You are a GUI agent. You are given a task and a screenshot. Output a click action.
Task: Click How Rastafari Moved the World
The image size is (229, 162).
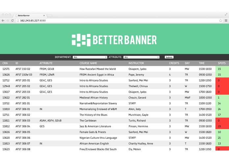pos(98,69)
